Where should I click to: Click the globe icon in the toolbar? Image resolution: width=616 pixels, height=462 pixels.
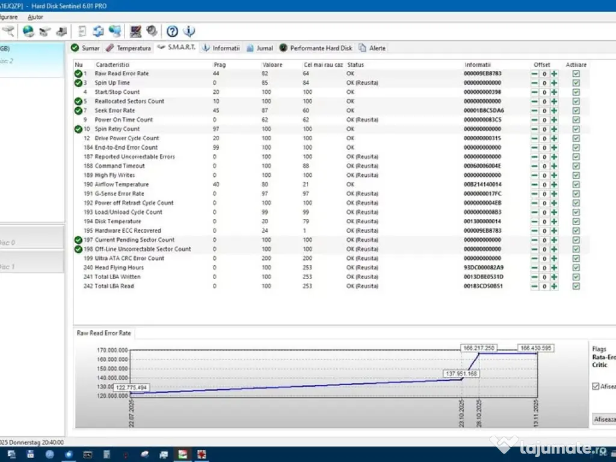[x=28, y=31]
